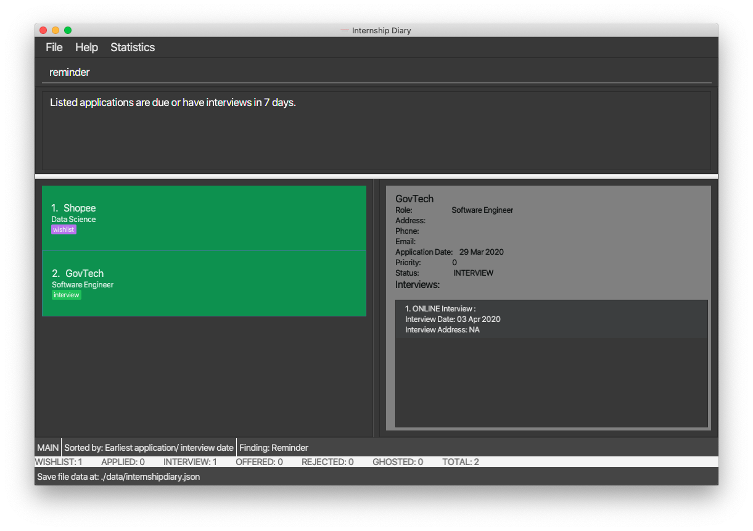Click the 'INTERVIEW: 1' statistic
The image size is (753, 531).
click(190, 462)
